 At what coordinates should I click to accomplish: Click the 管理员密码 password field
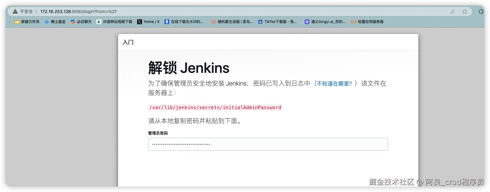[x=268, y=144]
